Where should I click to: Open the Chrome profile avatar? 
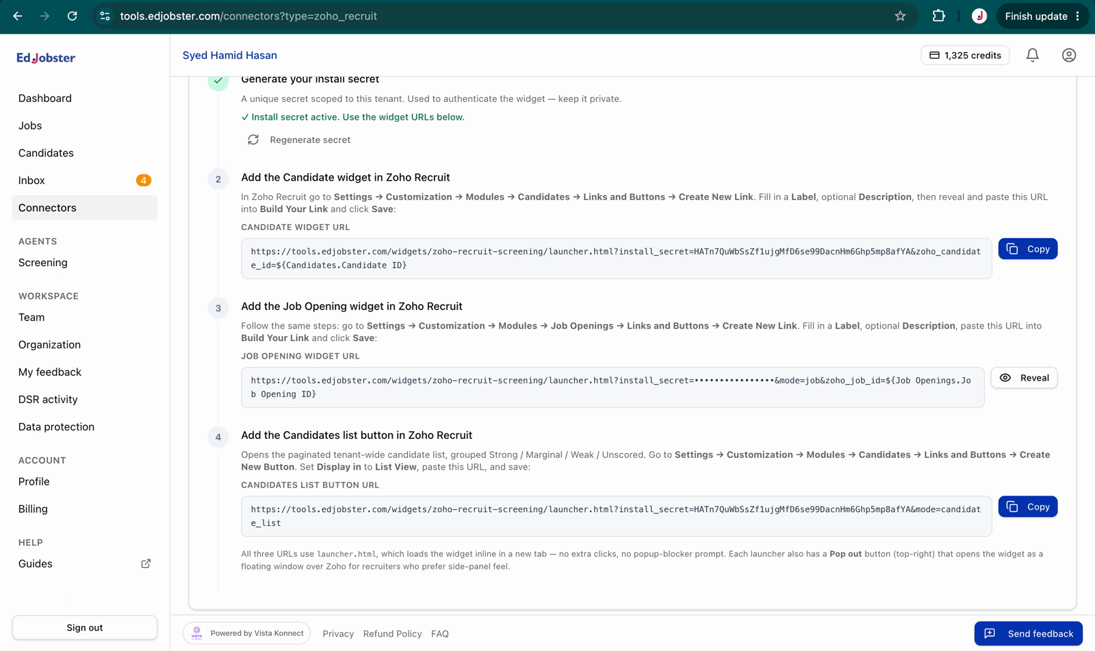979,16
